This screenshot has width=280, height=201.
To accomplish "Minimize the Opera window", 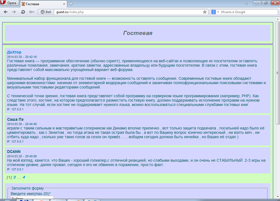I will point(257,3).
